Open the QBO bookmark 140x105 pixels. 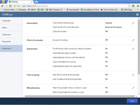(x=41, y=10)
